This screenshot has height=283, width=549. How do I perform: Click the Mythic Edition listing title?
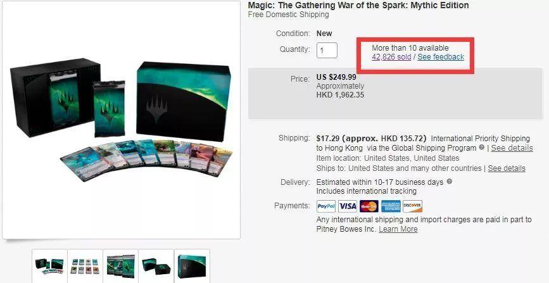point(358,5)
